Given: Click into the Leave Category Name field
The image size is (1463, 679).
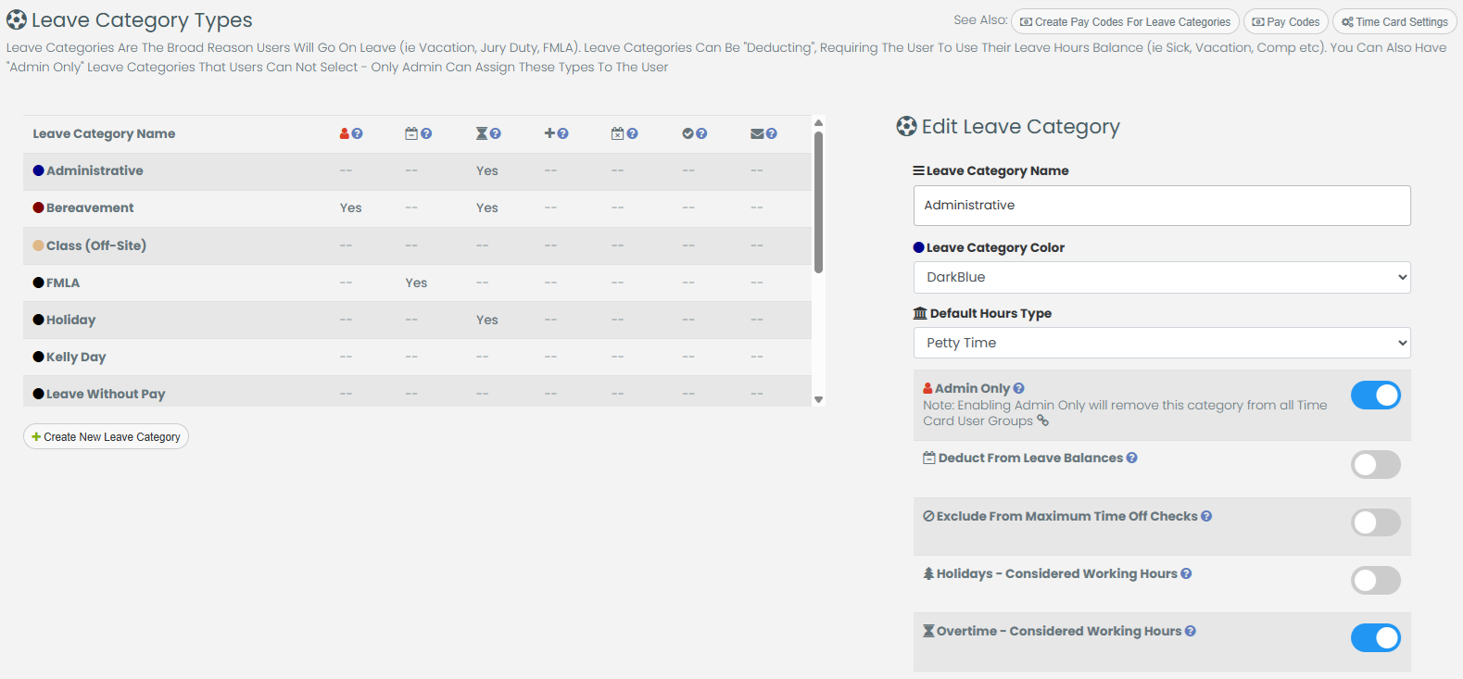Looking at the screenshot, I should [1161, 206].
